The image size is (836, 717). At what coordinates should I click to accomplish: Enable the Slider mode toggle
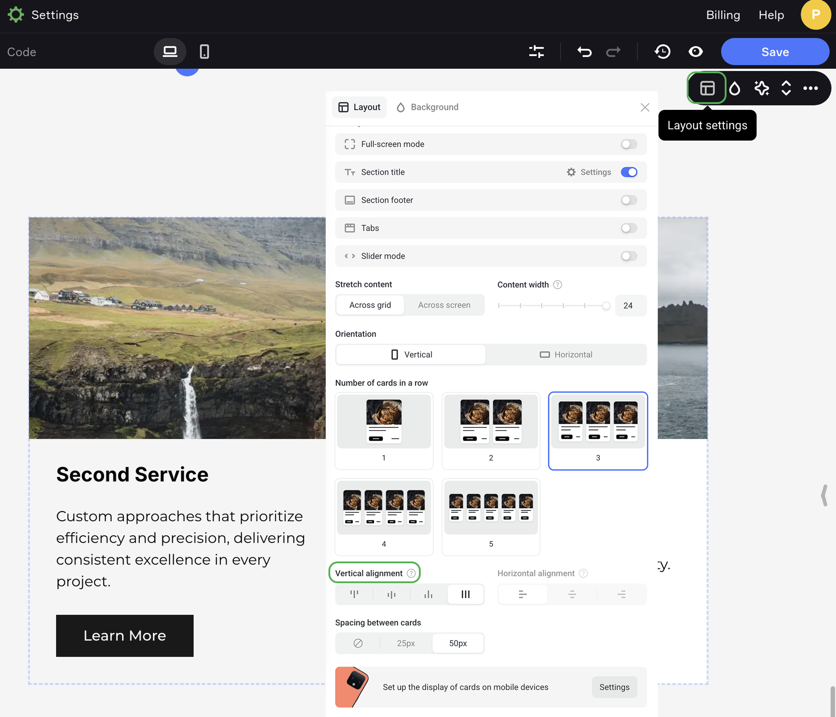coord(629,256)
